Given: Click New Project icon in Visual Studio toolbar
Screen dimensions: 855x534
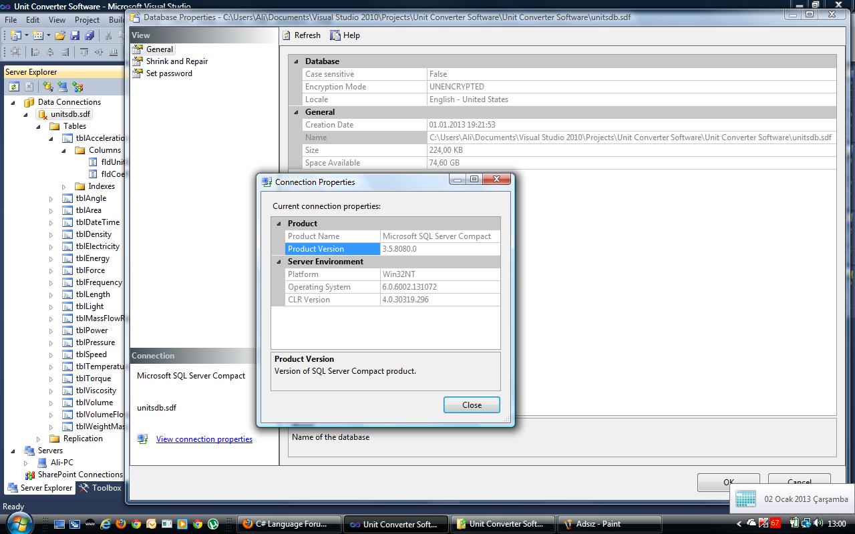Looking at the screenshot, I should click(x=15, y=35).
